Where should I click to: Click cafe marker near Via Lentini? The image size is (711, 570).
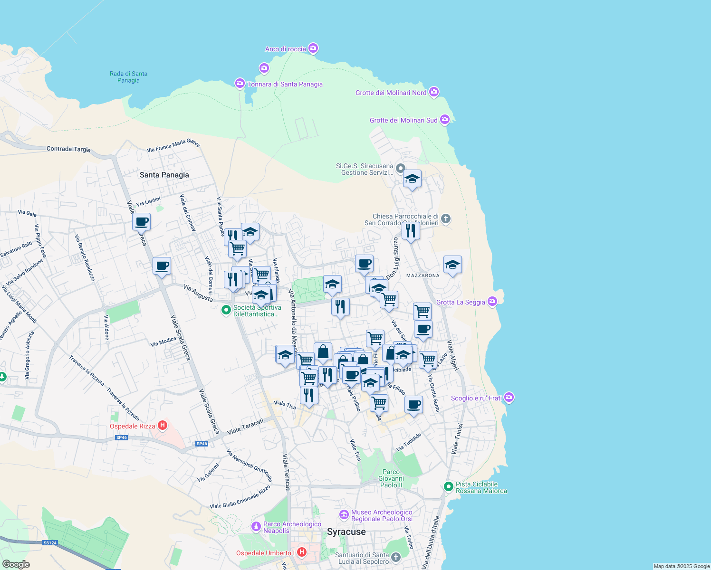(141, 222)
